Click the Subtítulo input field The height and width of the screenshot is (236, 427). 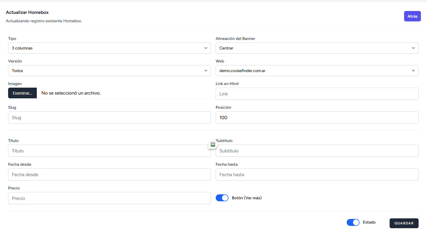[x=317, y=151]
